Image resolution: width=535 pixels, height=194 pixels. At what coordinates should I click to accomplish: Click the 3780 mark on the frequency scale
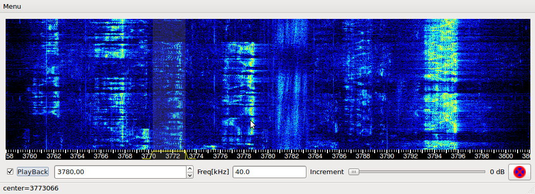[268, 156]
